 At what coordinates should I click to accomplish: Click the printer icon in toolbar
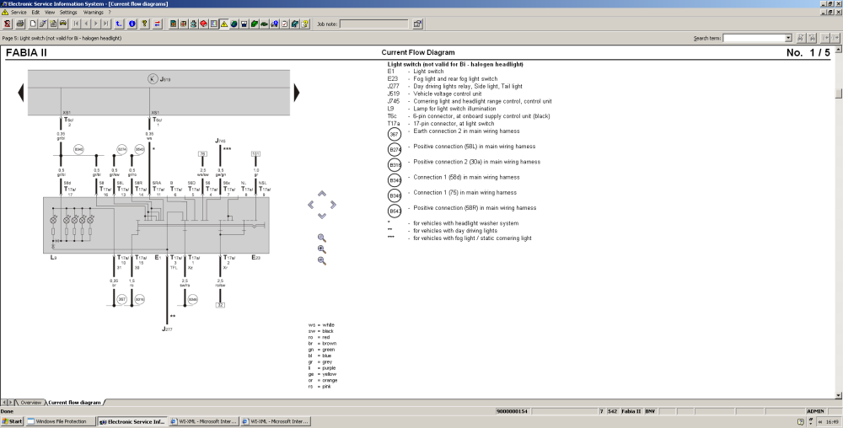pos(20,24)
